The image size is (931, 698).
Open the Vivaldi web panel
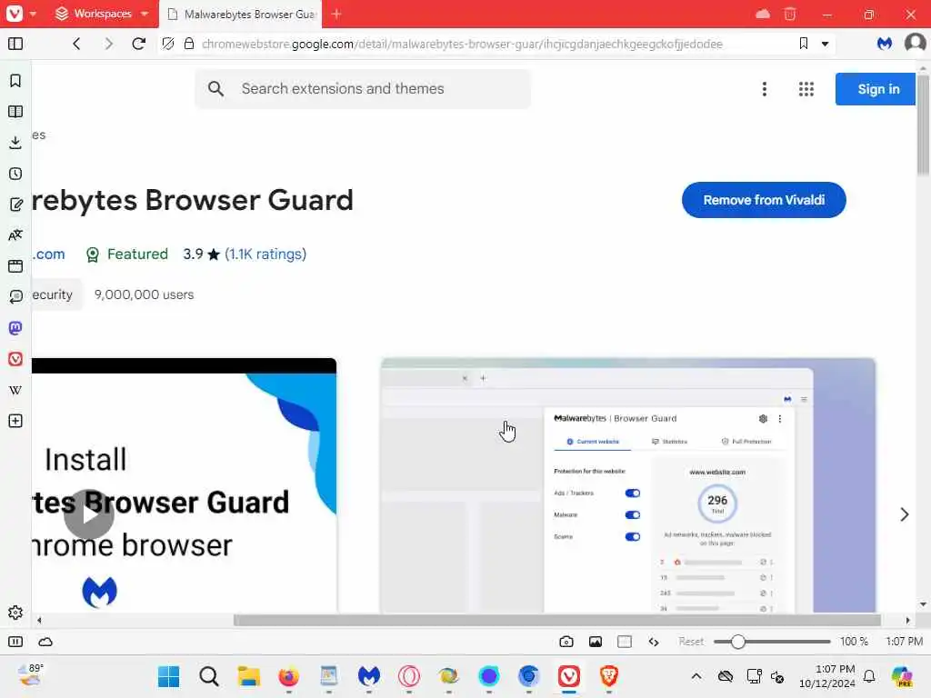pyautogui.click(x=15, y=359)
